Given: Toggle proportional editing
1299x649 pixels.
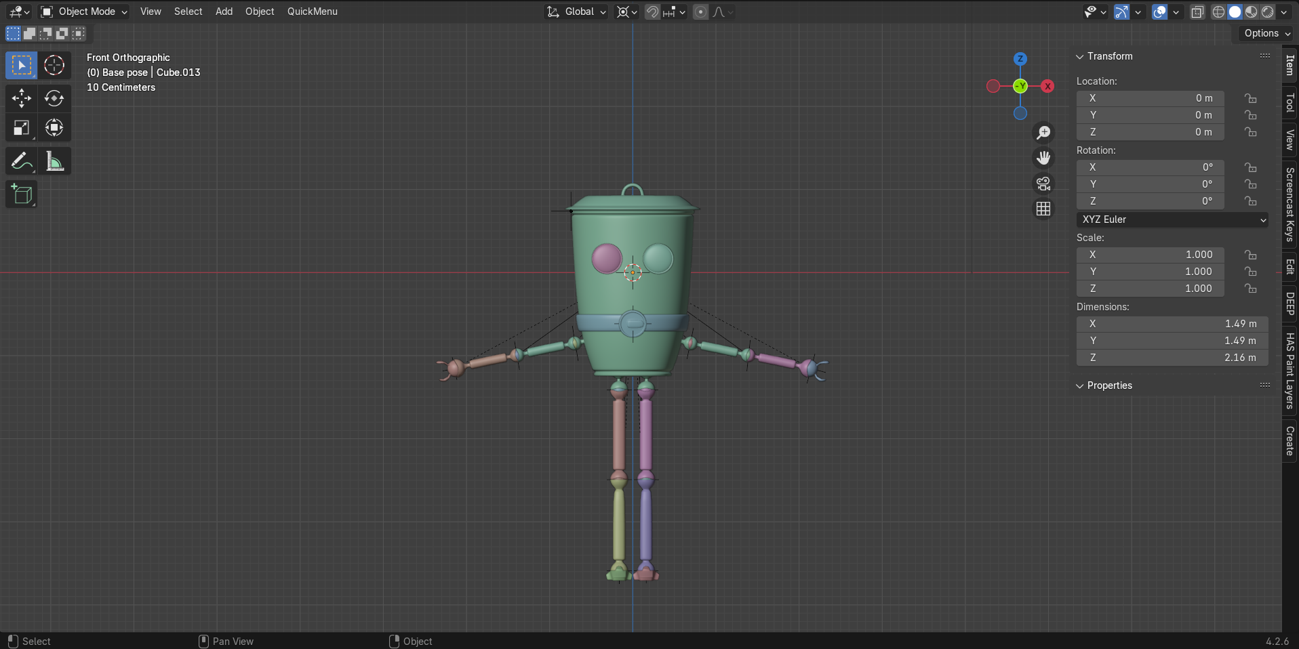Looking at the screenshot, I should pyautogui.click(x=700, y=12).
